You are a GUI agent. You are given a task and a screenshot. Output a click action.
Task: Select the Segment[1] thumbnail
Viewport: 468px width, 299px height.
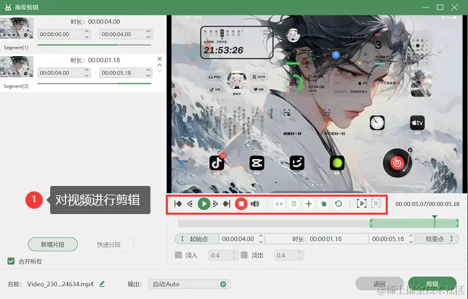(17, 28)
